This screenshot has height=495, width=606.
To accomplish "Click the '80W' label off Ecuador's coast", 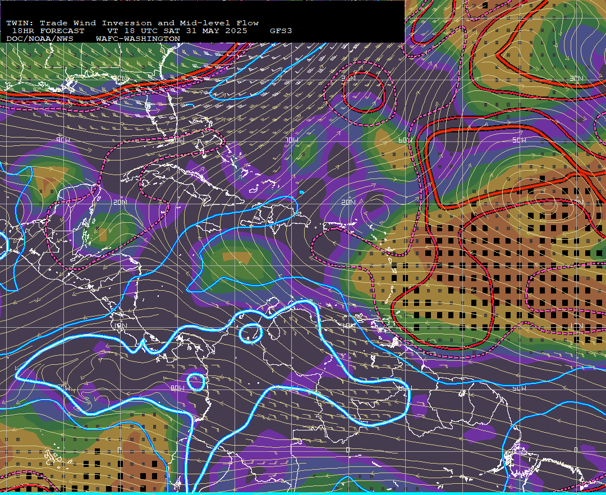I will point(177,388).
